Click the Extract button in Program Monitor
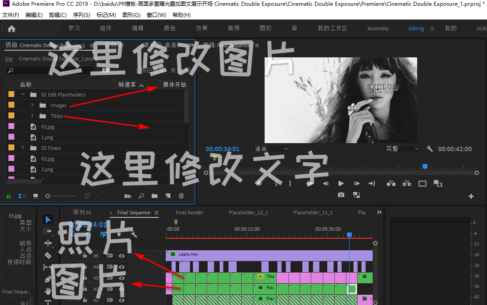 tap(407, 184)
